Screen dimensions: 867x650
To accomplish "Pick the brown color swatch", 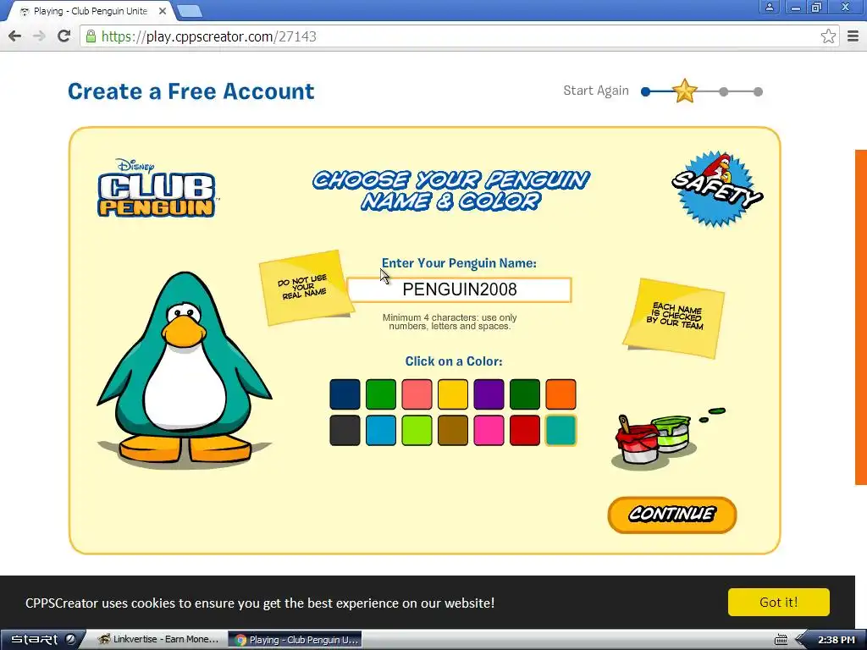I will point(453,430).
